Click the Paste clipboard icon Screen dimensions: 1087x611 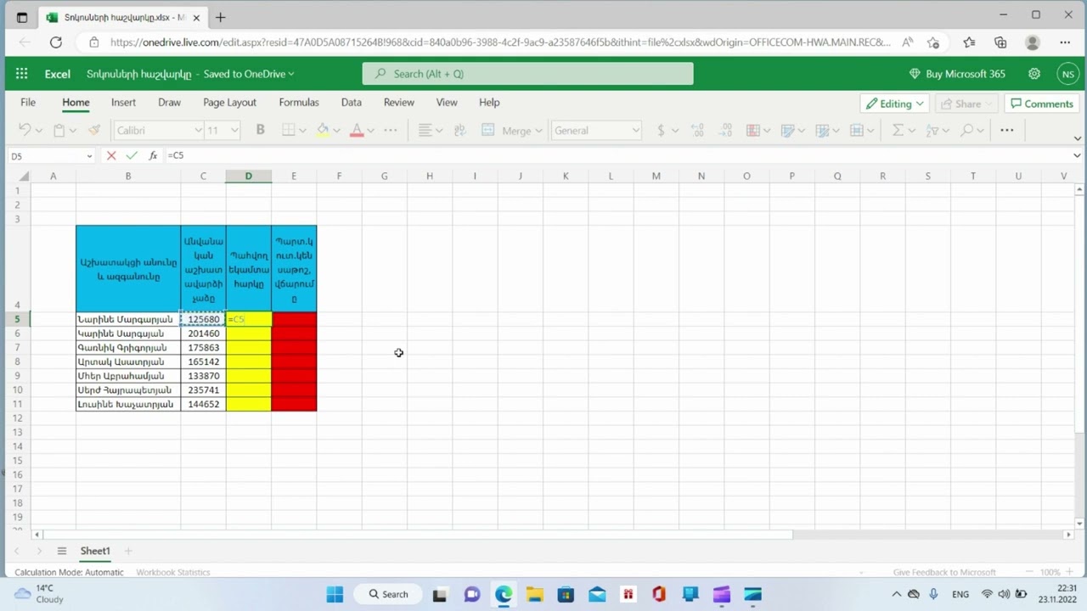(59, 130)
